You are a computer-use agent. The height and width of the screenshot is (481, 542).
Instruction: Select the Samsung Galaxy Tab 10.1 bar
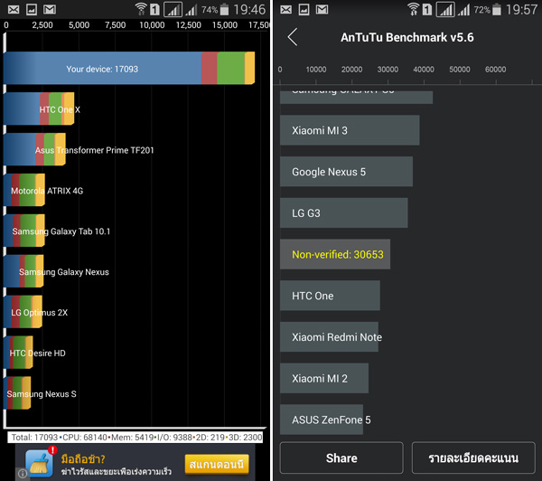coord(24,231)
